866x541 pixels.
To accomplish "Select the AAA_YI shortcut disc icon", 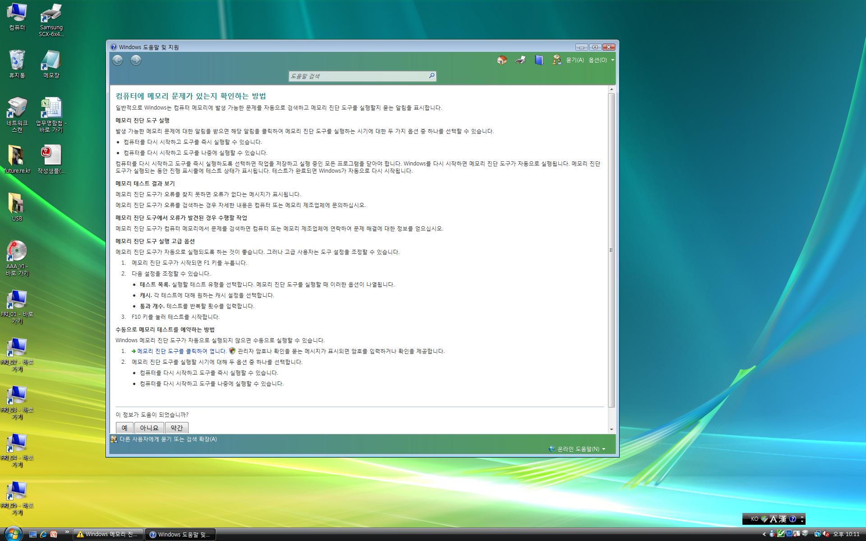I will 17,258.
